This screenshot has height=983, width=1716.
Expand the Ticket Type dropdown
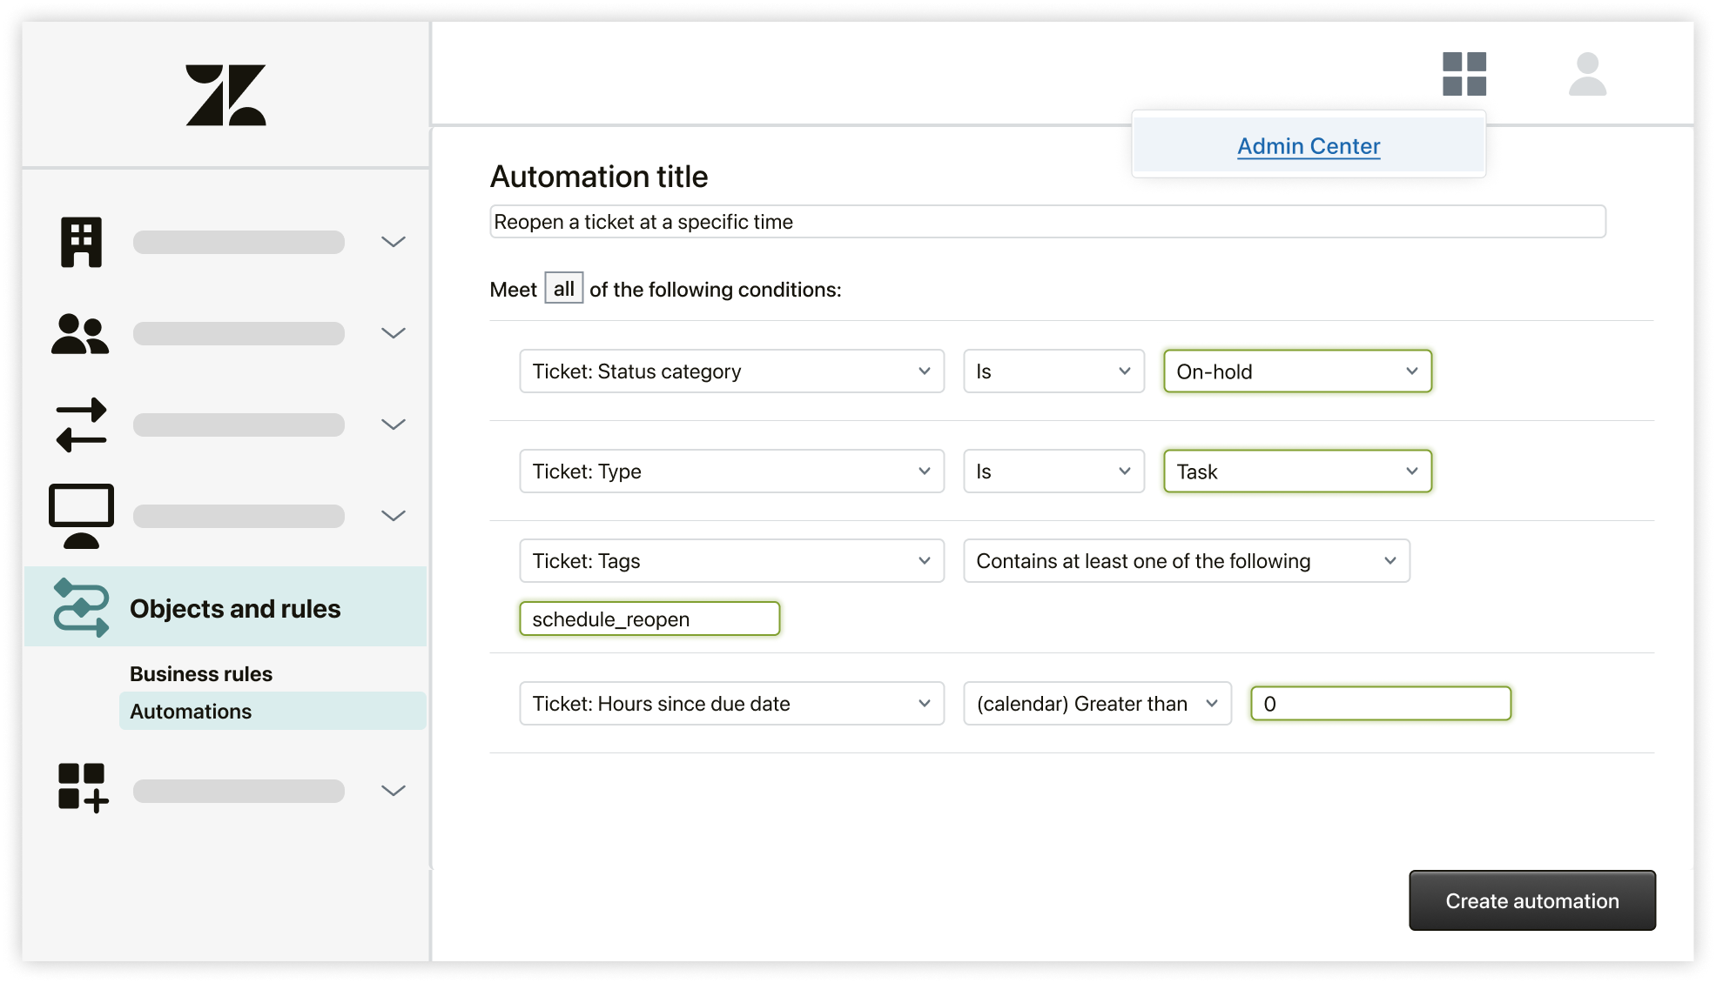click(x=925, y=471)
